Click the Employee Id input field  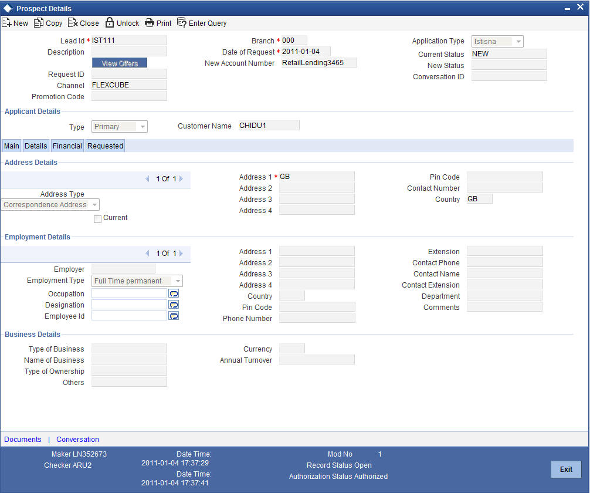130,316
